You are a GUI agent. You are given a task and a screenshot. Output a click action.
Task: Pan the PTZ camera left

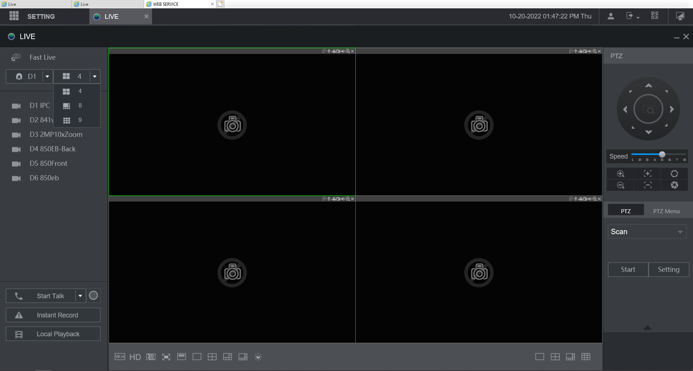[625, 109]
